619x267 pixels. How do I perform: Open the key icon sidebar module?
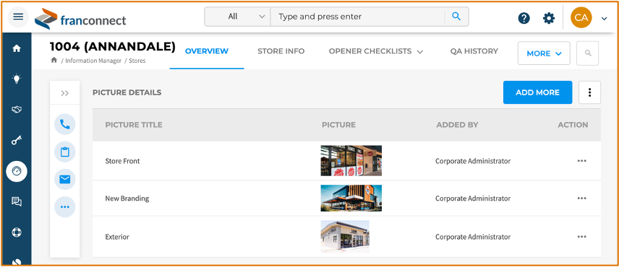[17, 140]
